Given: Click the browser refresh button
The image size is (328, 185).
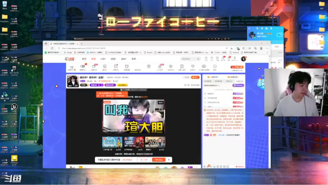Looking at the screenshot, I should pos(52,48).
